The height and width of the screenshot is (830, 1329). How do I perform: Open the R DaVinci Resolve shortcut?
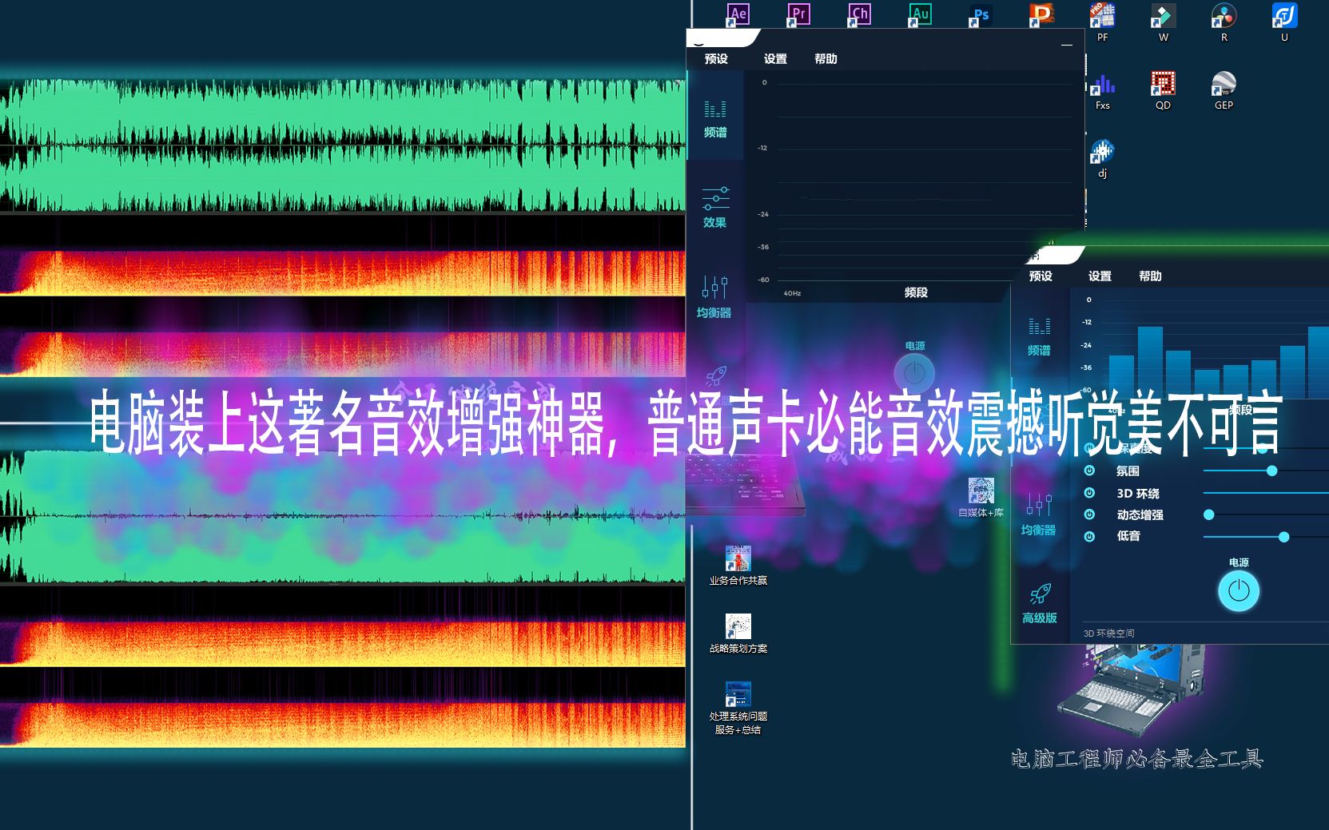click(1224, 22)
